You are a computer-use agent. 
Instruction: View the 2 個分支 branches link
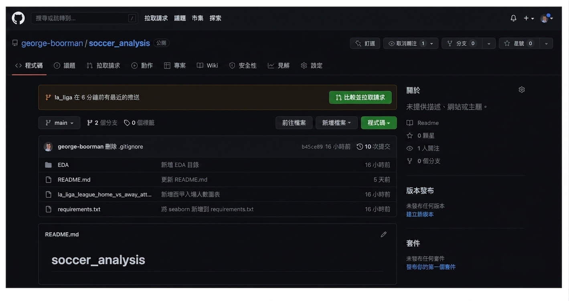(x=102, y=123)
